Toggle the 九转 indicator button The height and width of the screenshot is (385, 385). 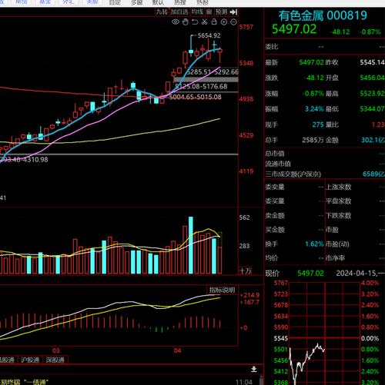tap(162, 12)
